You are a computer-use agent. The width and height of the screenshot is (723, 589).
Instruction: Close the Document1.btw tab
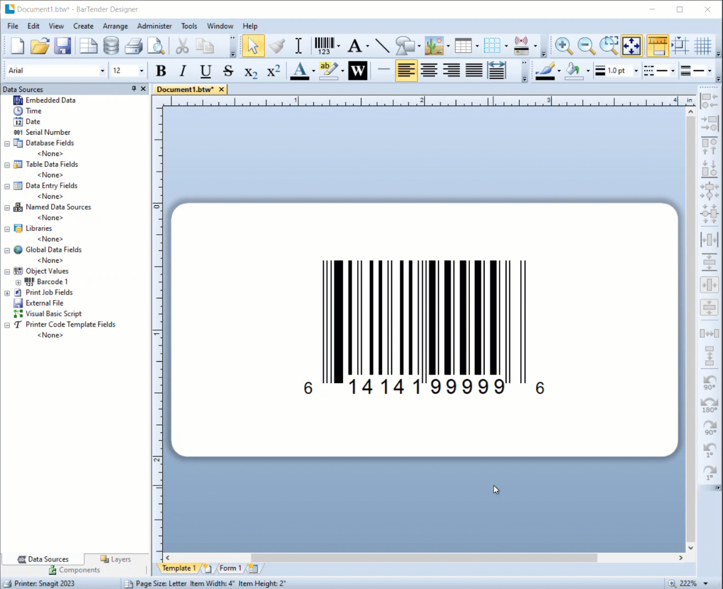(x=221, y=89)
